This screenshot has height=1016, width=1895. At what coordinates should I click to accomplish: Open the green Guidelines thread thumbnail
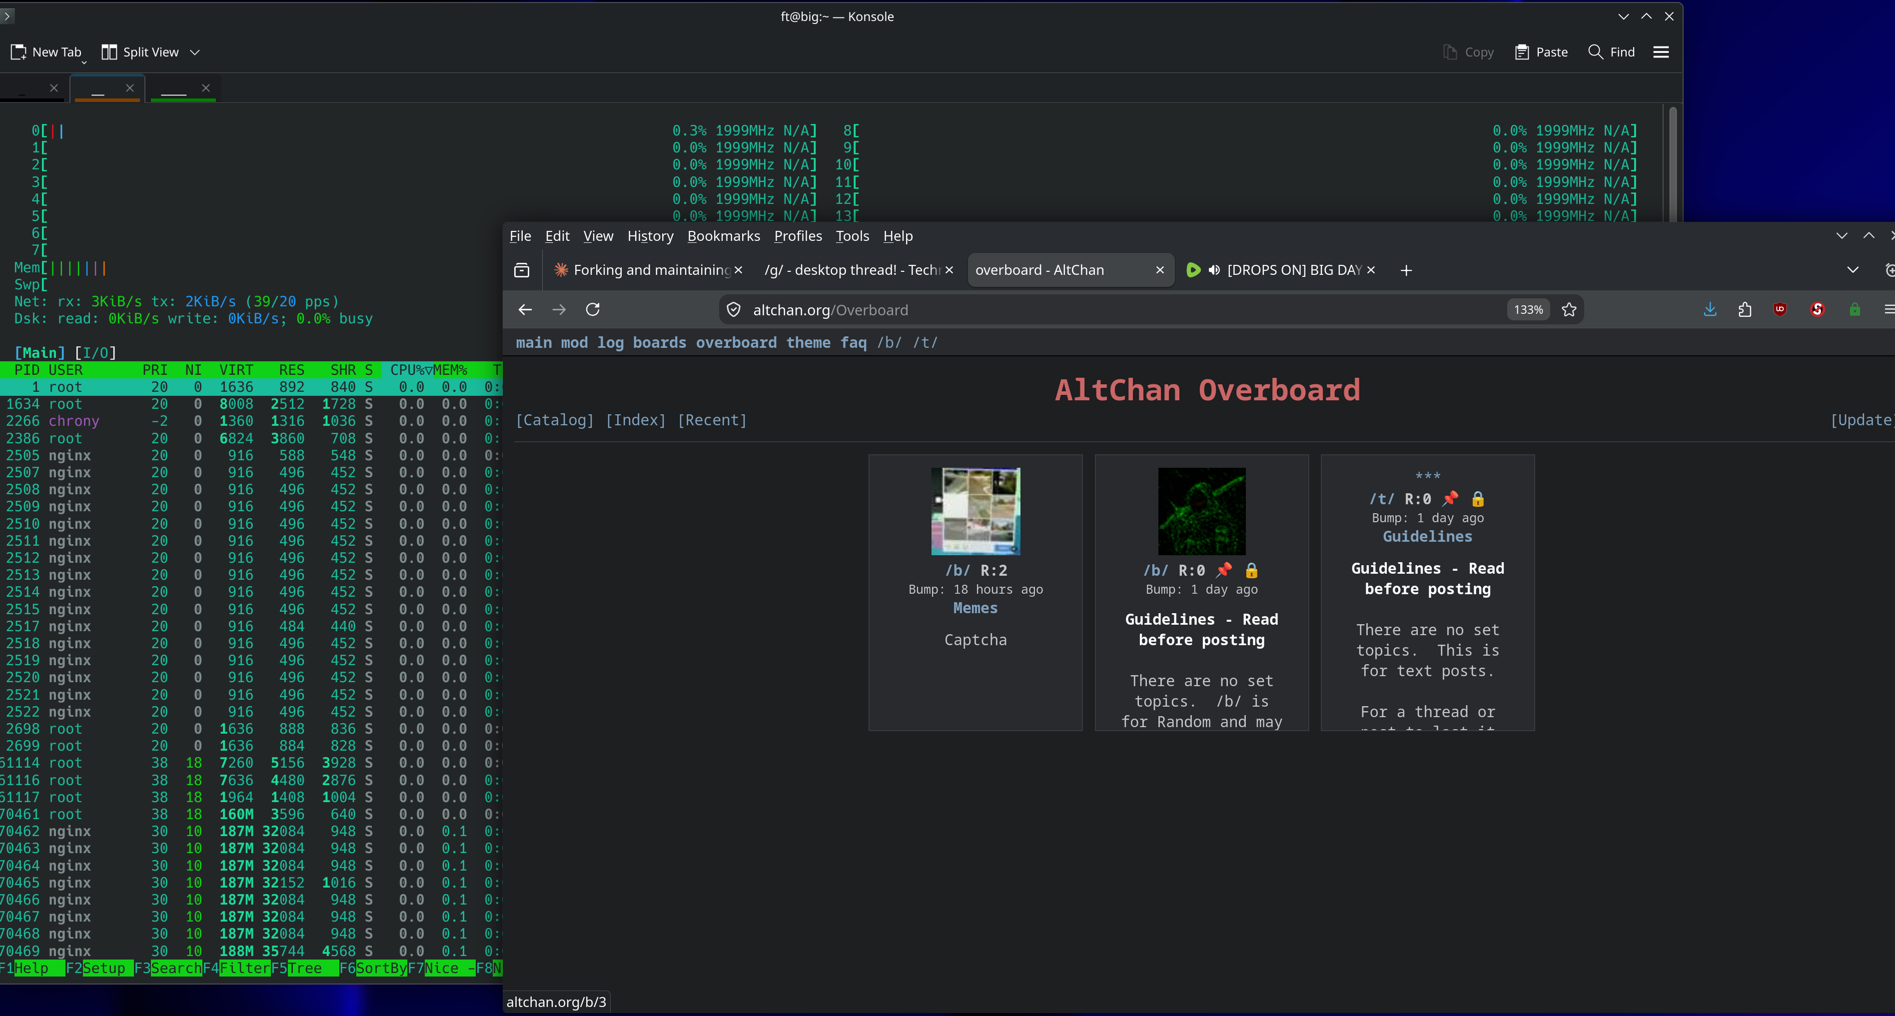(1201, 511)
